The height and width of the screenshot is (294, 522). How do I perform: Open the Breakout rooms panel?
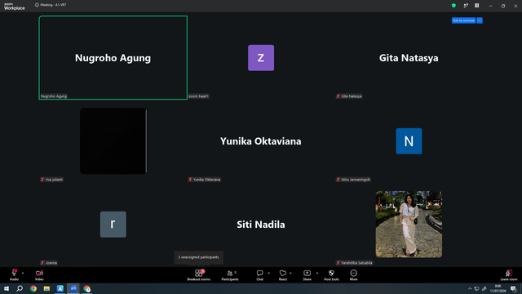coord(199,275)
